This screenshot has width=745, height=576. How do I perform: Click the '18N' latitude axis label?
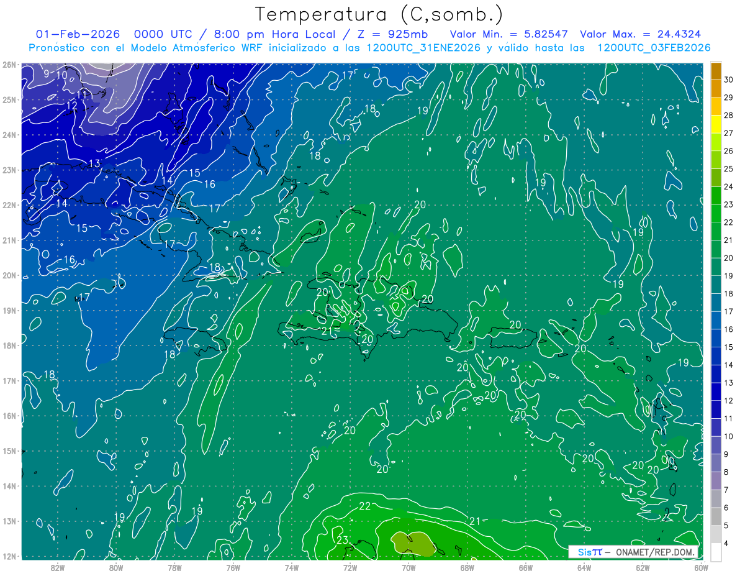click(9, 345)
